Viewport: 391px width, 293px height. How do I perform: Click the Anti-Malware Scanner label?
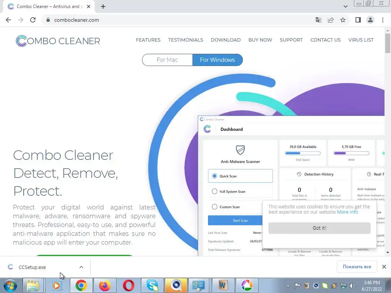(241, 161)
